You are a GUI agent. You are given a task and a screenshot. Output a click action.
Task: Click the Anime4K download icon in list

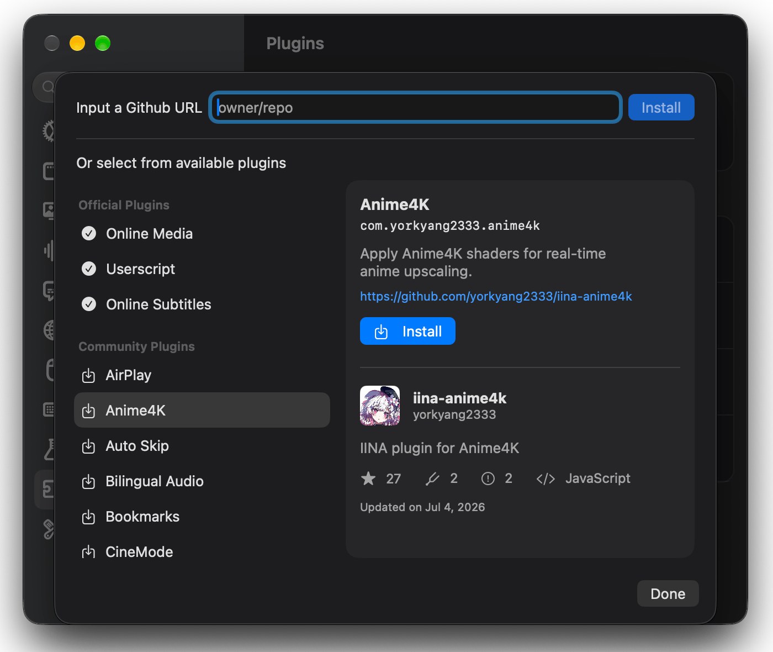click(88, 411)
